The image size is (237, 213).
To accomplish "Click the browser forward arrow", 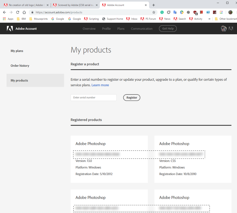I will click(x=11, y=12).
